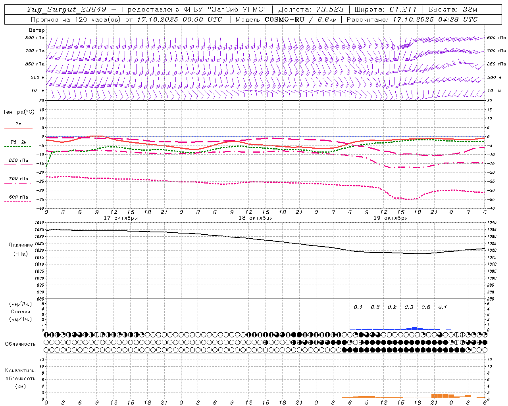The height and width of the screenshot is (406, 508).
Task: Click the '17 октября' date label
Action: 121,218
